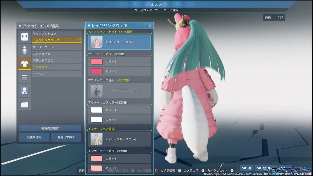Click ディリーブルーズ/2[In] innerwear thumbnail
Viewport: 313px width, 176px height.
[x=97, y=139]
